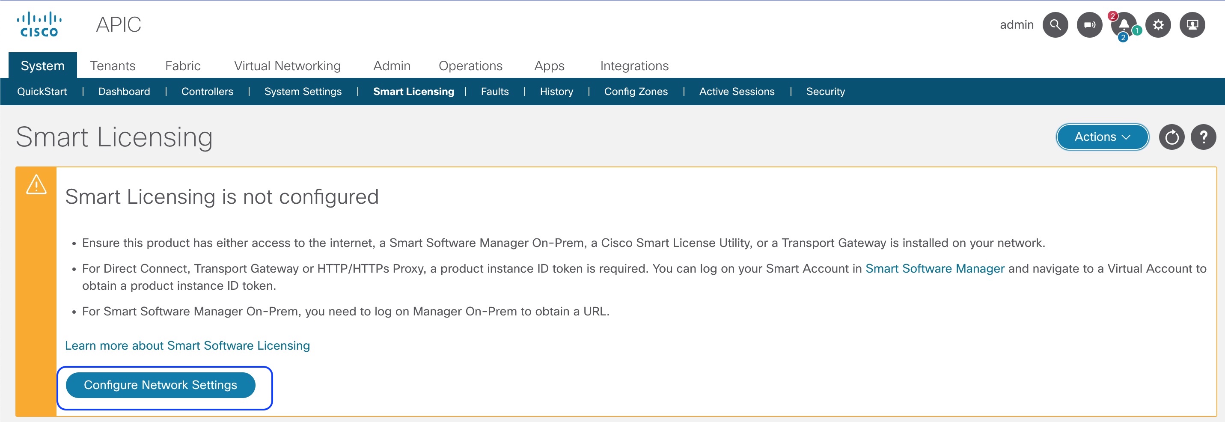Switch to the System tab
The image size is (1225, 422).
(x=43, y=65)
